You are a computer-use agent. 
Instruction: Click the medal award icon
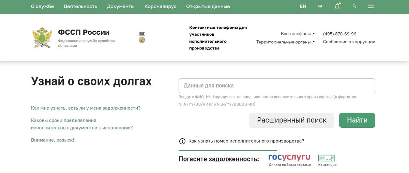click(142, 37)
